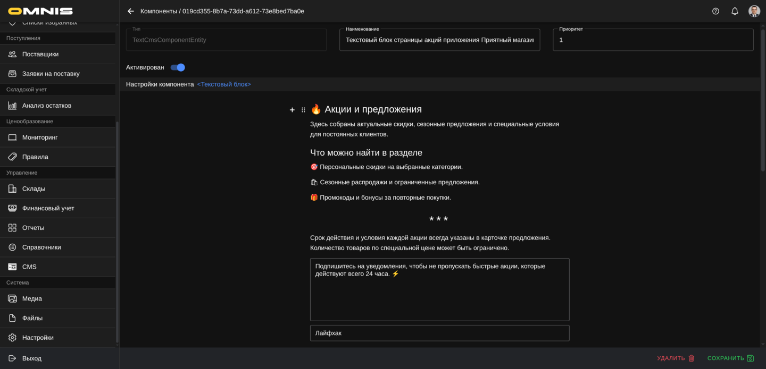This screenshot has height=369, width=766.
Task: Open Финансовый учет using its sidebar icon
Action: tap(12, 208)
